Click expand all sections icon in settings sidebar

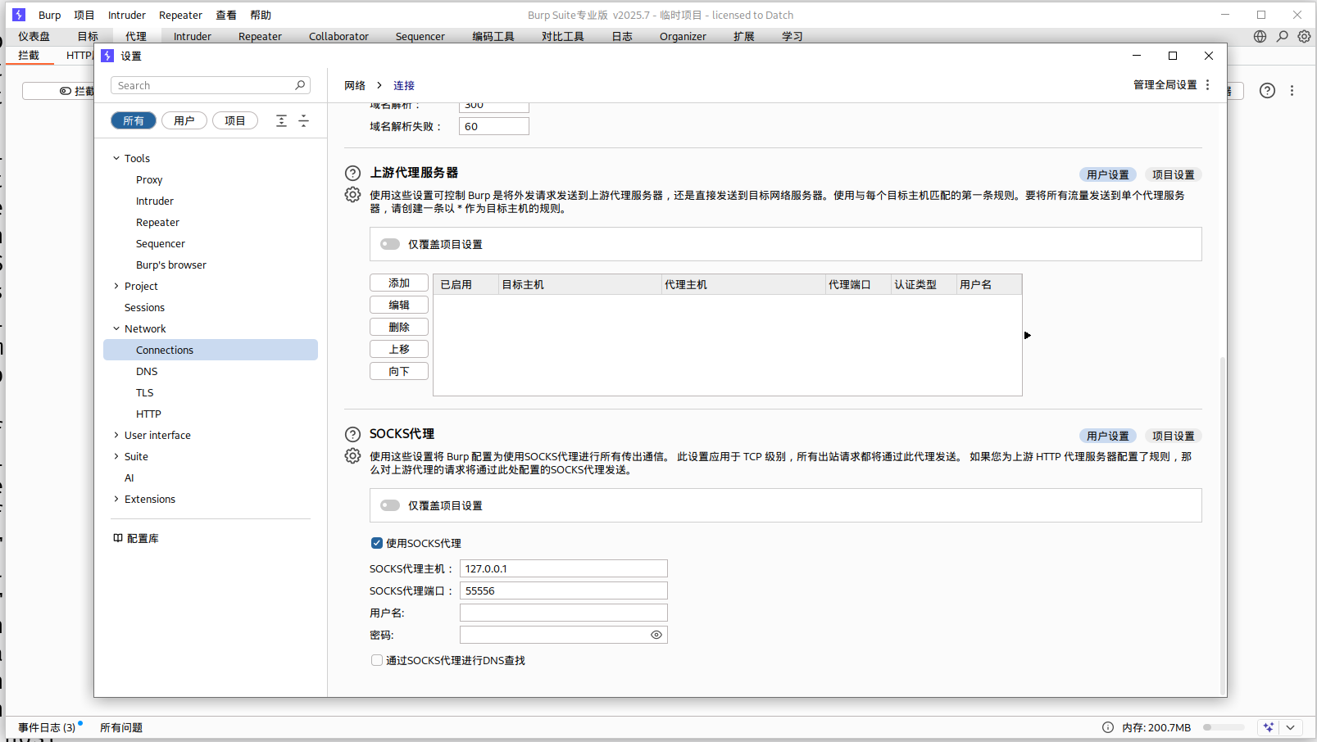pos(281,120)
